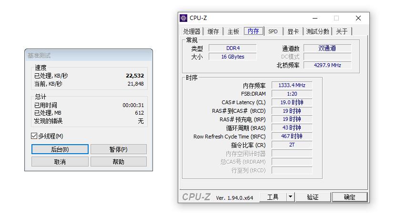
Task: Switch to the 测試分數 tab
Action: [x=317, y=31]
